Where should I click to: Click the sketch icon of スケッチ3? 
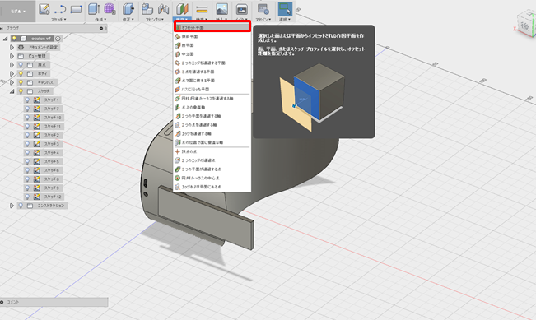36,144
